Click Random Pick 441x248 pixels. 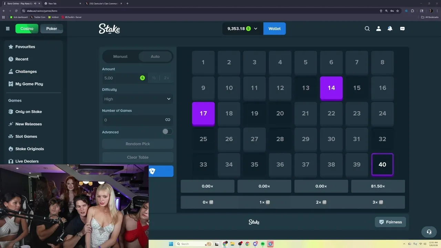coord(138,144)
